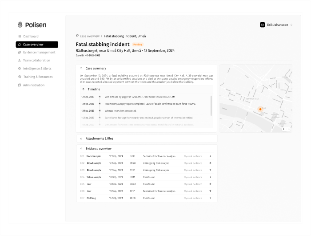Collapse the Case summary section
Image resolution: width=311 pixels, height=236 pixels.
pos(81,68)
